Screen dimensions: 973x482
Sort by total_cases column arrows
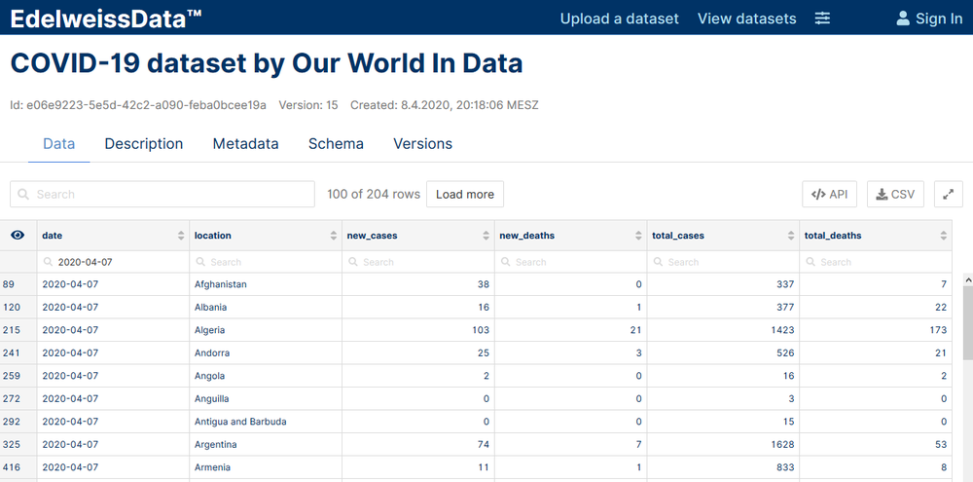(791, 236)
